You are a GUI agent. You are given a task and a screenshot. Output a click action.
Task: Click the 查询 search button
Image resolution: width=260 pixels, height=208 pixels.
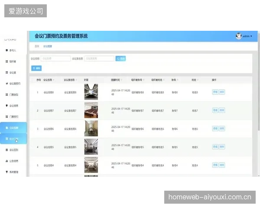coord(120,58)
